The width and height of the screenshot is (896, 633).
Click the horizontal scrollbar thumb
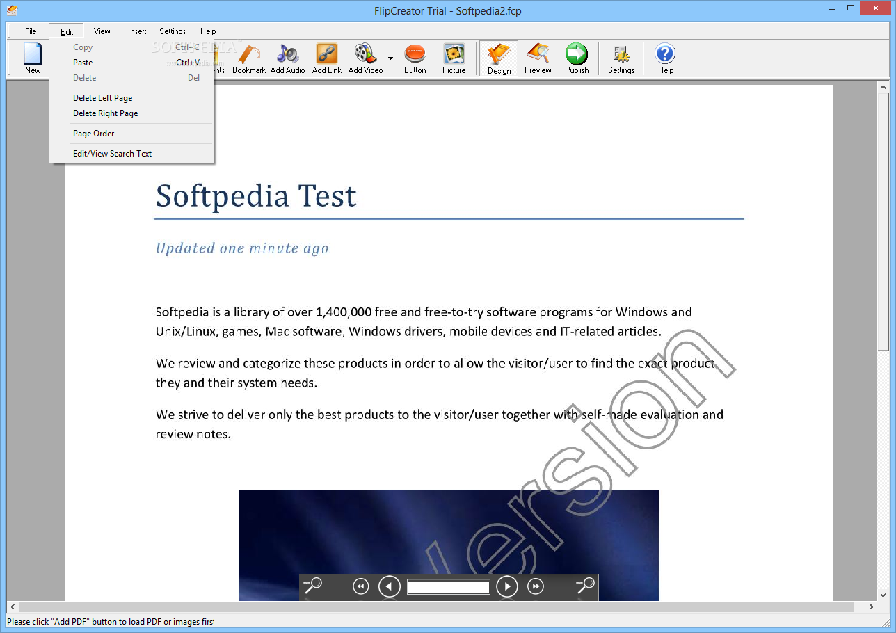coord(437,607)
